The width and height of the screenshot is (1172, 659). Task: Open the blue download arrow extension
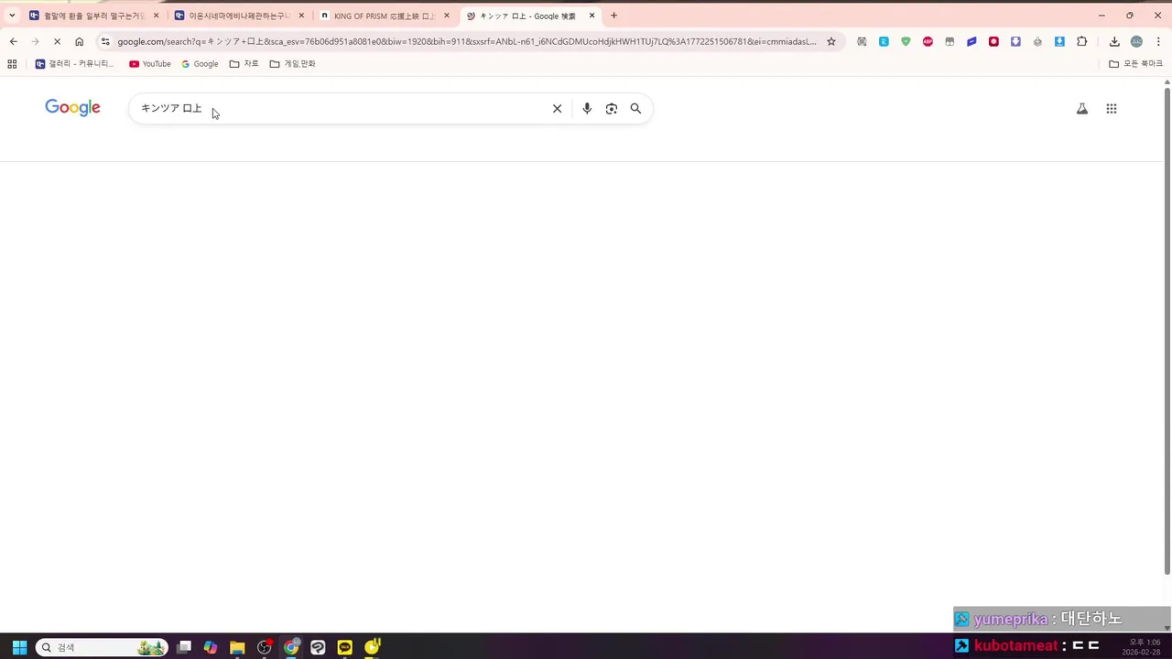pyautogui.click(x=1059, y=41)
